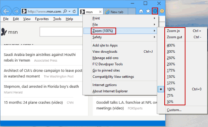Open Saudi Arabia airstrikes headline
The height and width of the screenshot is (127, 208).
click(40, 57)
